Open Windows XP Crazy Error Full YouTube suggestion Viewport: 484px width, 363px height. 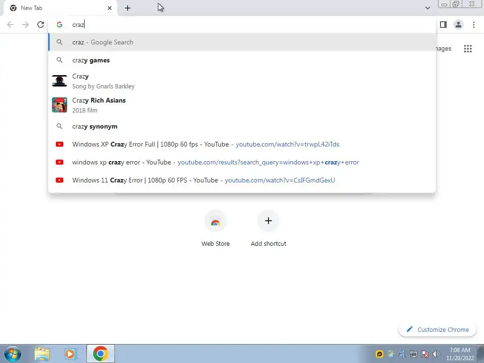point(242,144)
